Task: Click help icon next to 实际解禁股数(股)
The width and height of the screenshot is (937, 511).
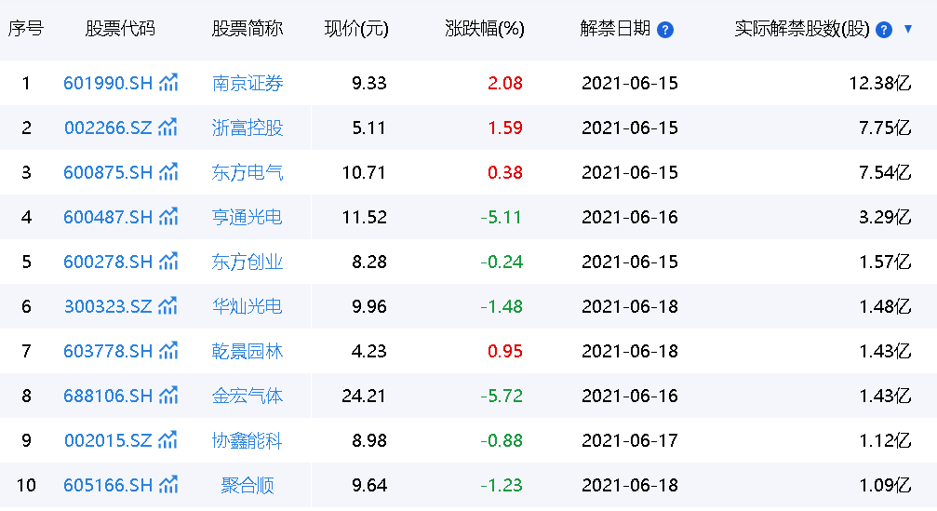Action: pyautogui.click(x=884, y=30)
